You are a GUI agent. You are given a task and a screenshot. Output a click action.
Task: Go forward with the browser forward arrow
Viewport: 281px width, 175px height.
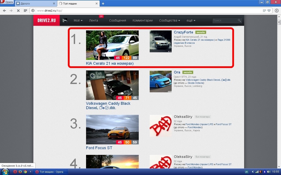11,11
